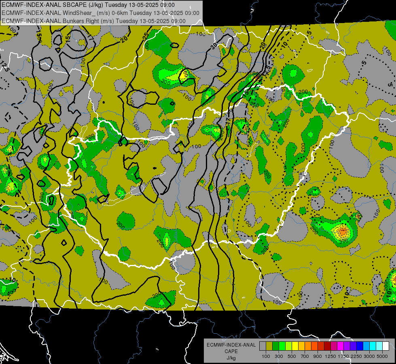Click the 900 tick label in legend
This screenshot has height=364, width=396.
[x=318, y=356]
